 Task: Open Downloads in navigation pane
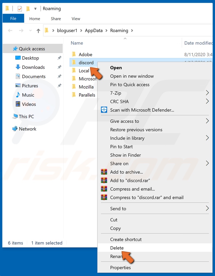(x=33, y=67)
